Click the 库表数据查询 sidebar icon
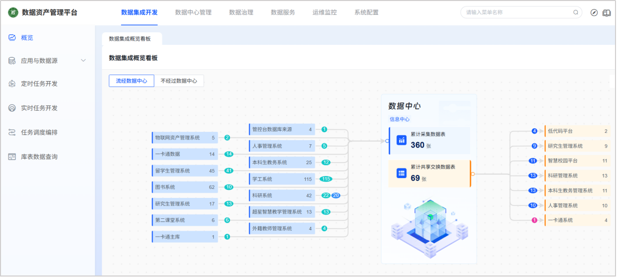617x277 pixels. click(12, 157)
